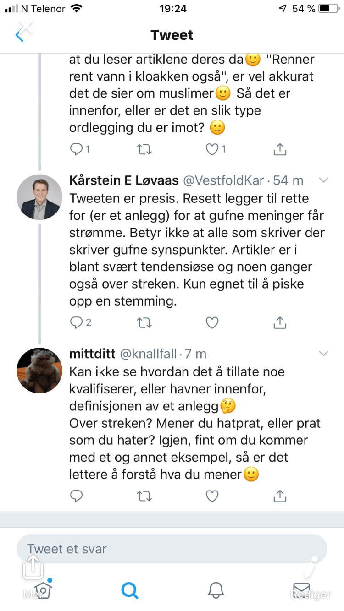The width and height of the screenshot is (344, 611).
Task: Open dropdown chevron on mittditt's tweet
Action: pos(324,354)
